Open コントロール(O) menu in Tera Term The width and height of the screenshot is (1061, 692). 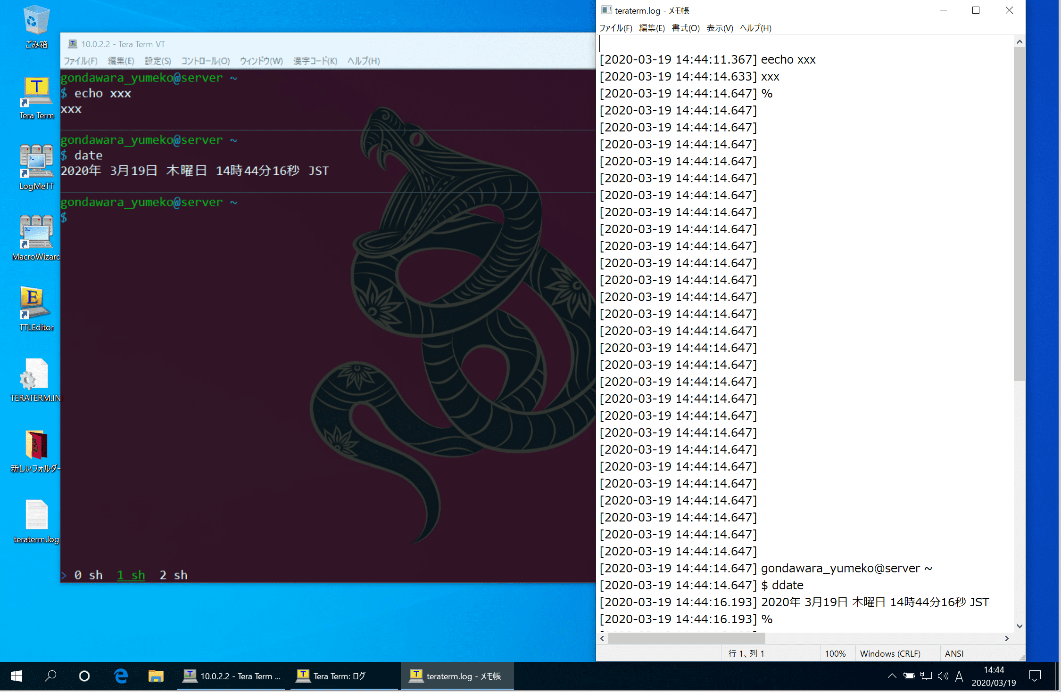(206, 61)
